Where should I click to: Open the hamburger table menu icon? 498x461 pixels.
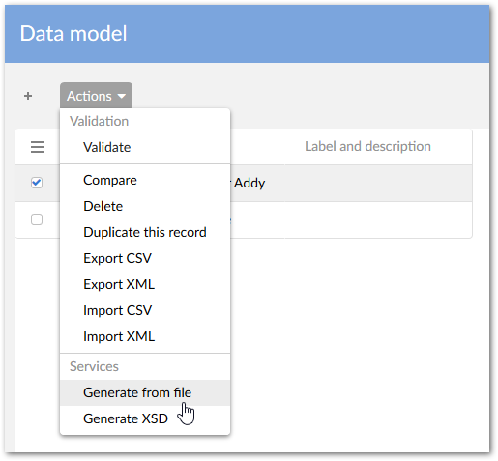[x=38, y=147]
